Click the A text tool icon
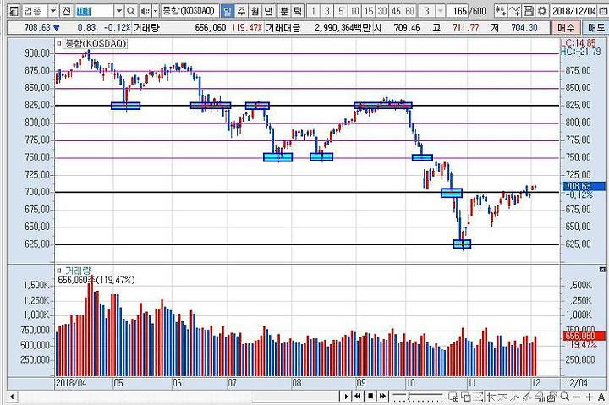Viewport: 609px width, 405px height. (x=601, y=397)
